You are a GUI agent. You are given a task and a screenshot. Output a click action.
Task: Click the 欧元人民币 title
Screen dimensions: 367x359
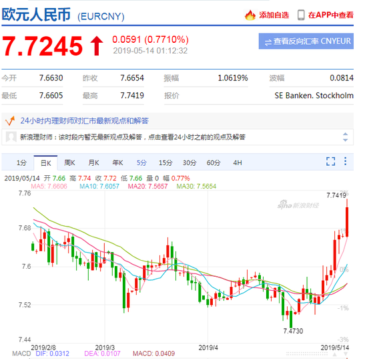(x=36, y=15)
